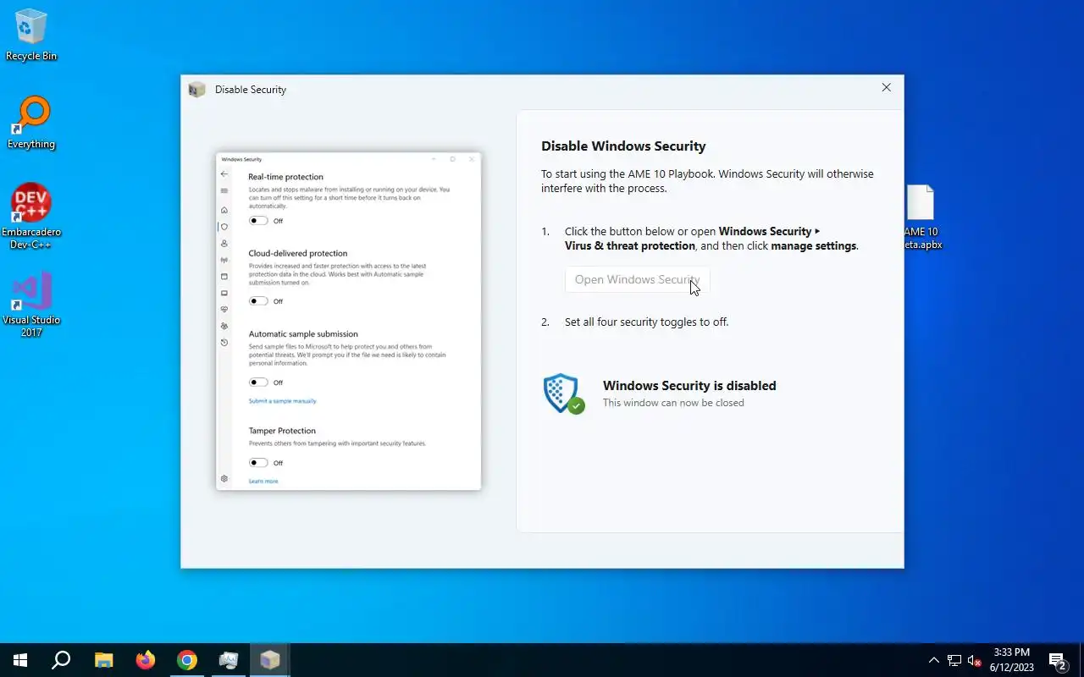Click Firewall network icon in preview sidebar
The image size is (1084, 677).
[x=224, y=260]
